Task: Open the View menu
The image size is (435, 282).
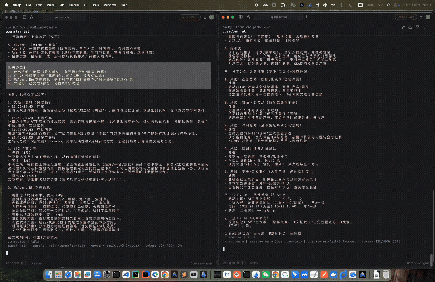Action: click(x=50, y=5)
